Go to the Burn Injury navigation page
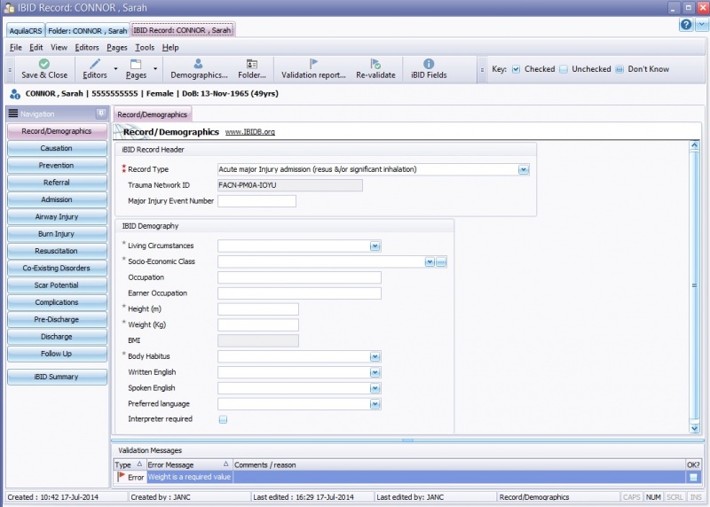Viewport: 710px width, 507px height. 56,234
